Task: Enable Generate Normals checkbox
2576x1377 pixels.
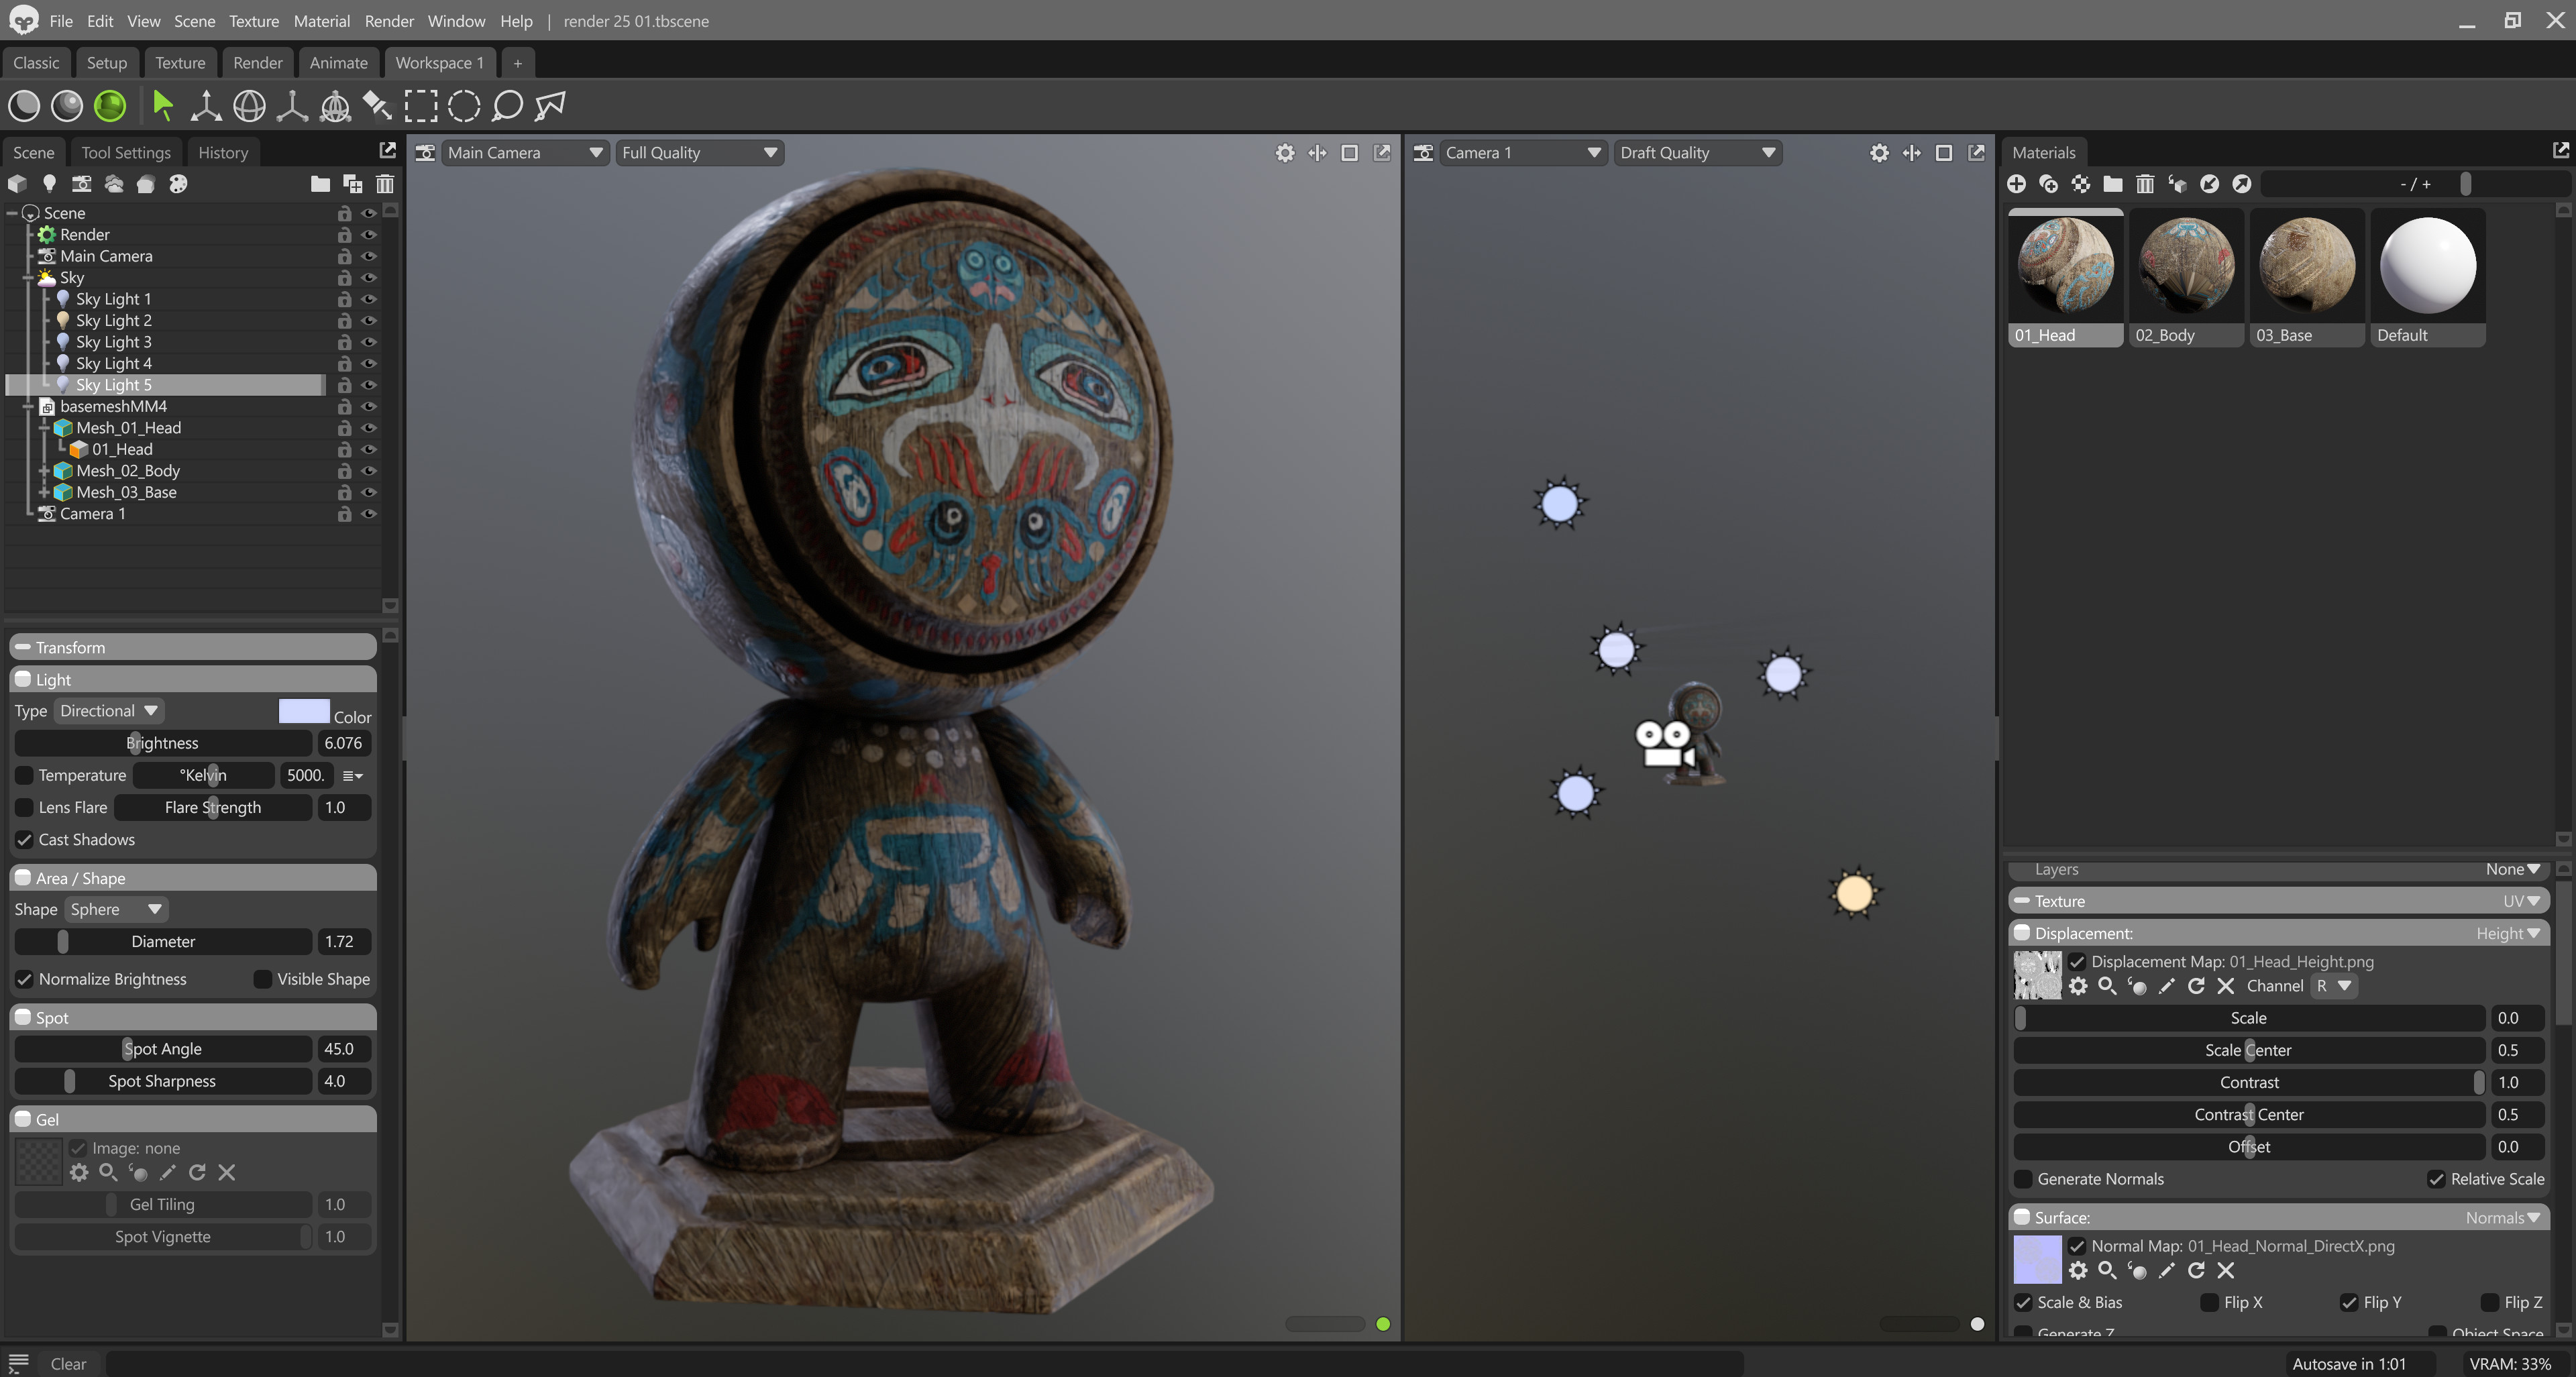Action: click(x=2023, y=1179)
